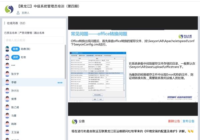Viewport: 200px width, 140px height.
Task: Click the online list vertical scrollbar
Action: point(65,62)
